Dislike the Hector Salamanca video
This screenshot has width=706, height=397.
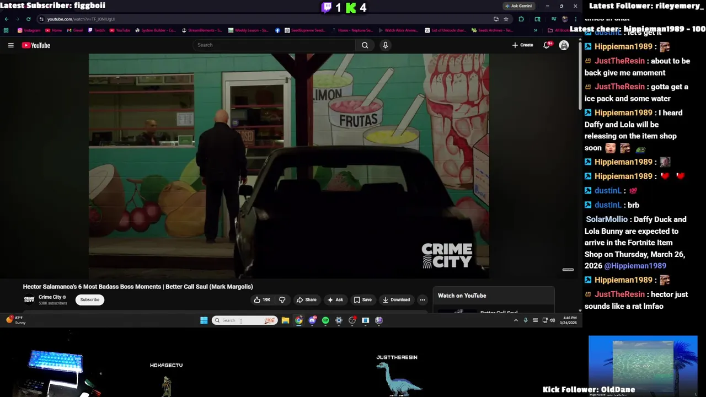pos(282,299)
